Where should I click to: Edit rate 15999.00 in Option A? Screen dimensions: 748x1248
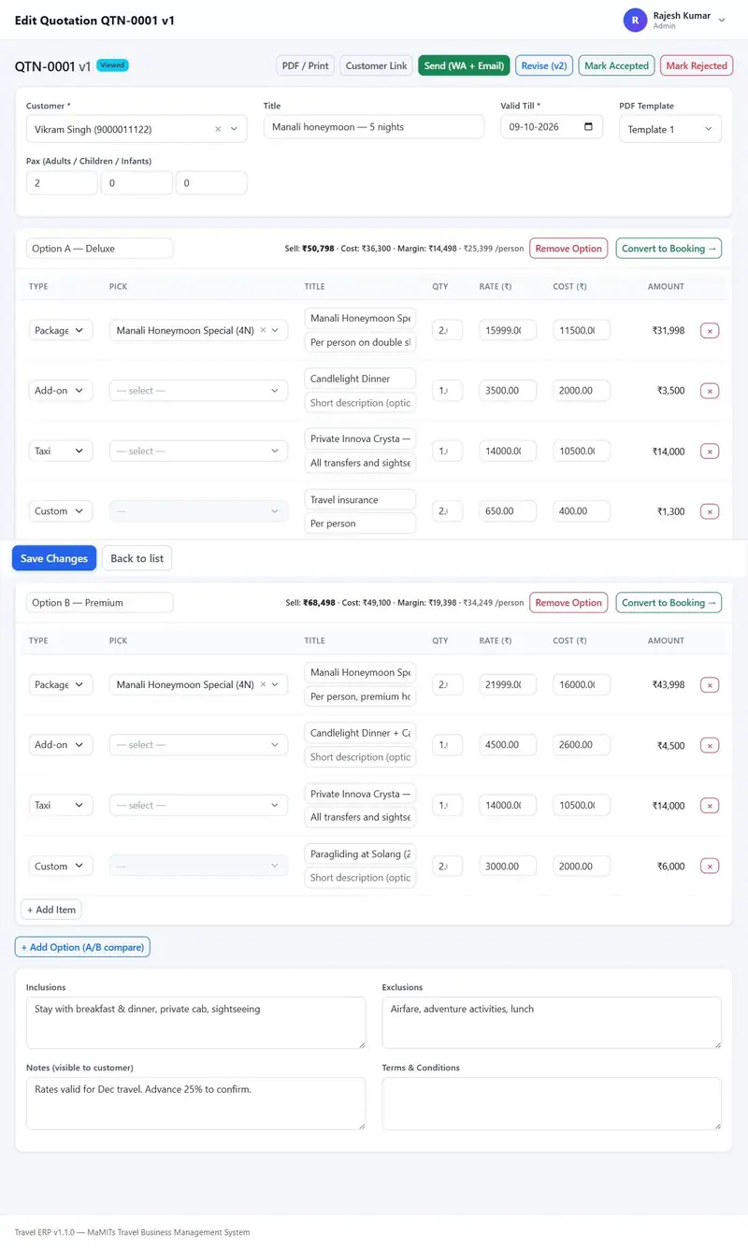(x=508, y=330)
